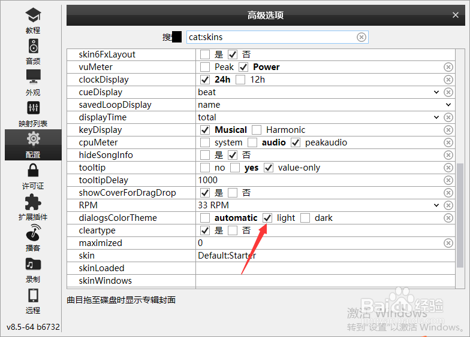Image resolution: width=470 pixels, height=337 pixels.
Task: Reset keyDisplay to default
Action: click(x=448, y=130)
